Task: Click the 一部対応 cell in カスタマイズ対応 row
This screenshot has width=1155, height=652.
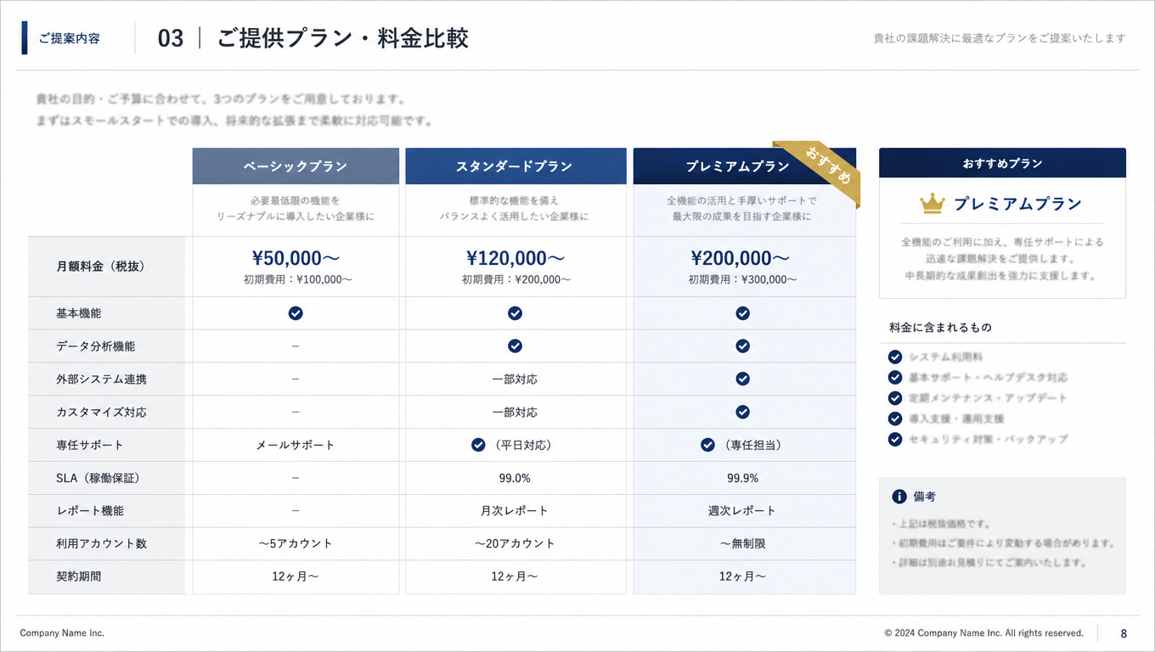Action: (515, 412)
